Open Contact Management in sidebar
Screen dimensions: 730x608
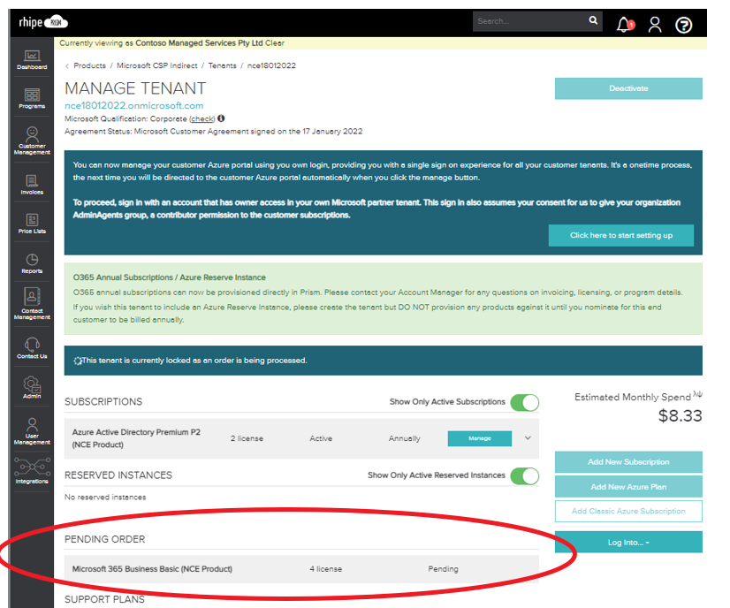(32, 303)
